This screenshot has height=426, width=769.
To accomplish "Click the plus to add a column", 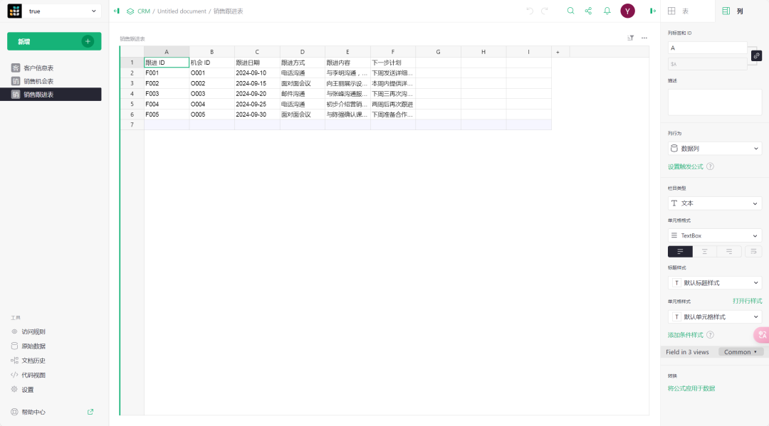I will 558,52.
